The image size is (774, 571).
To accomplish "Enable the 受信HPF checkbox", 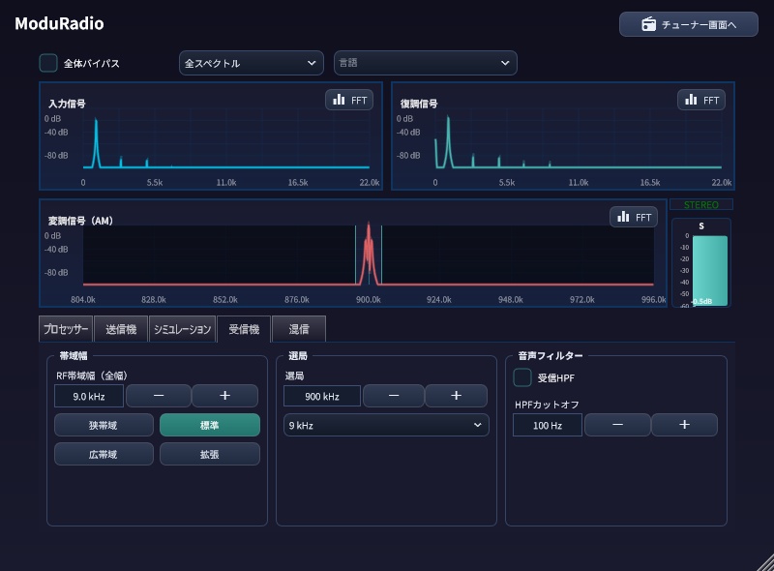I will click(522, 377).
